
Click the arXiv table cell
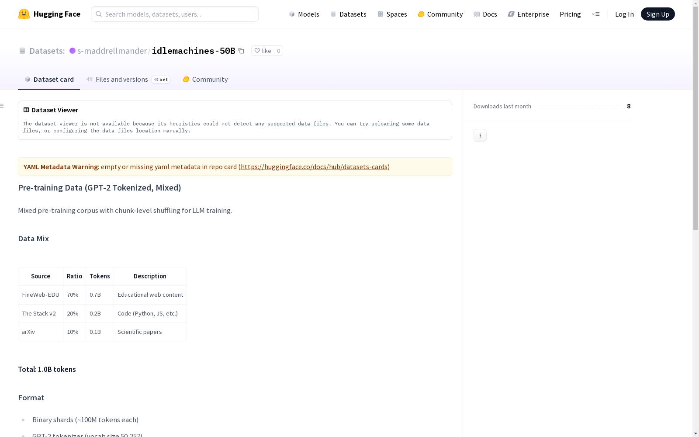click(41, 332)
